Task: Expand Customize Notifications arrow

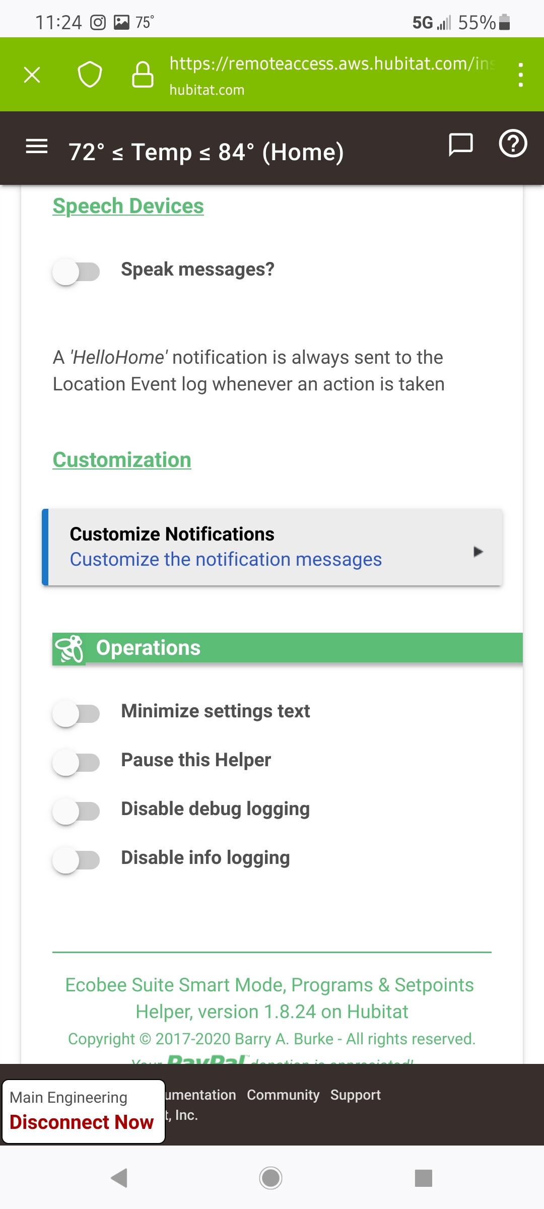Action: [x=478, y=552]
